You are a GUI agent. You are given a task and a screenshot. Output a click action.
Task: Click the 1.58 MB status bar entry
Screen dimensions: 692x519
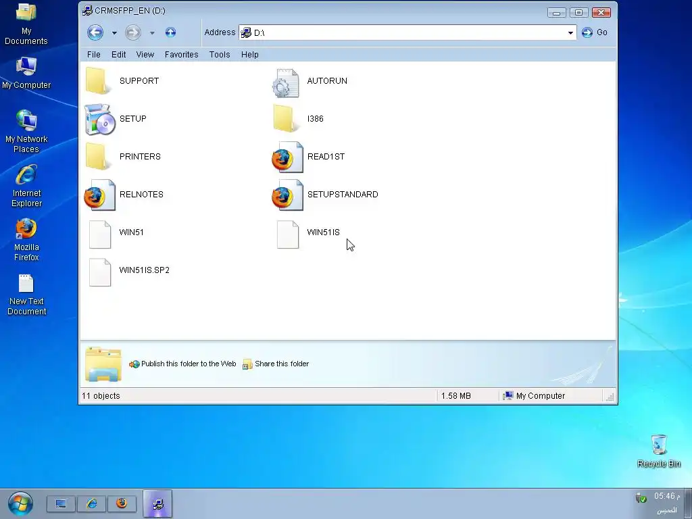(456, 396)
